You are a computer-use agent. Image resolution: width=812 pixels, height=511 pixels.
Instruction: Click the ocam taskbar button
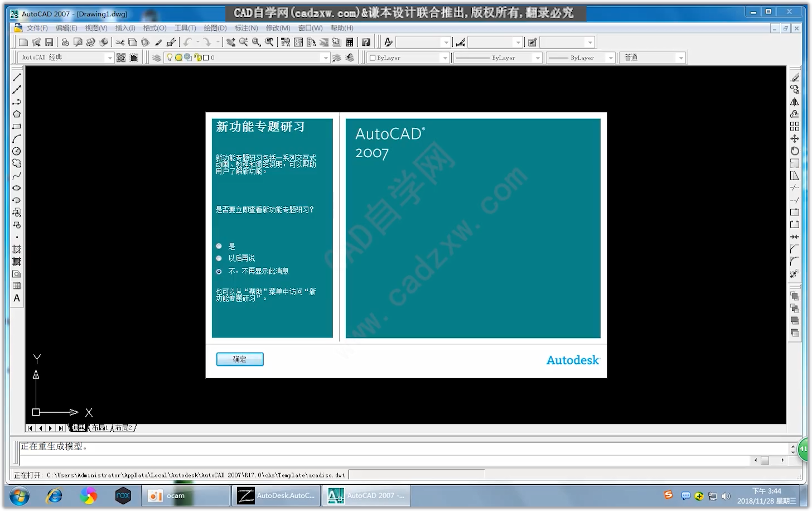185,495
